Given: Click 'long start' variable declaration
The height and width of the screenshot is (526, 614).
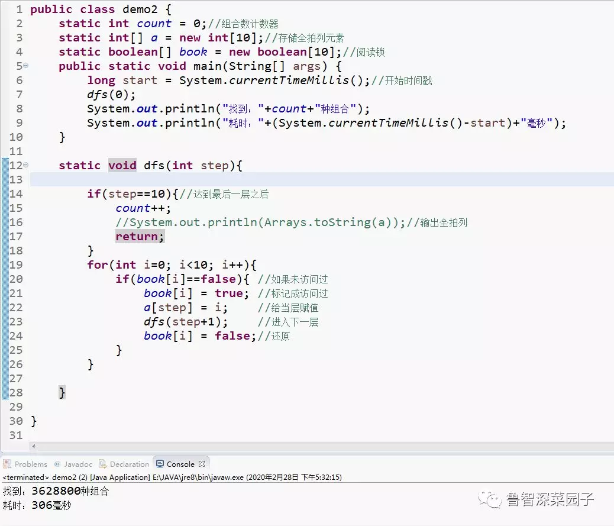Looking at the screenshot, I should (x=122, y=80).
